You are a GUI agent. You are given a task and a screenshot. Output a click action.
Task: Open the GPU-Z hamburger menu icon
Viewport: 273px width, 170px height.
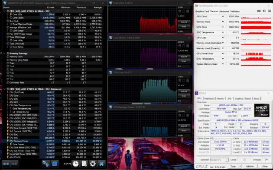(x=270, y=11)
